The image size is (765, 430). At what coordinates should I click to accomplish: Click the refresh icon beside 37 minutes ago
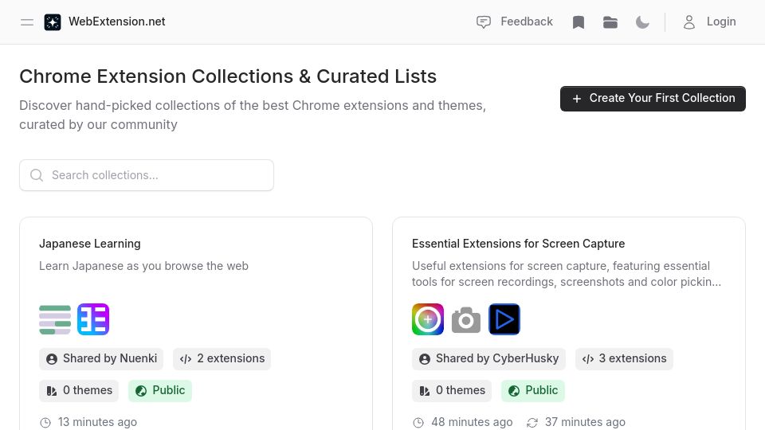(x=532, y=423)
